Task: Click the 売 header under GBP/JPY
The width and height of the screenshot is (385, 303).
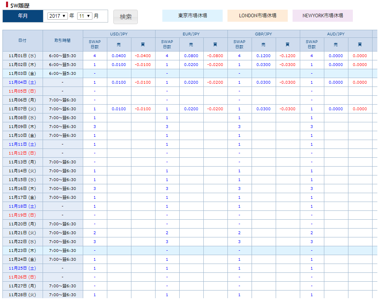Action: click(264, 45)
